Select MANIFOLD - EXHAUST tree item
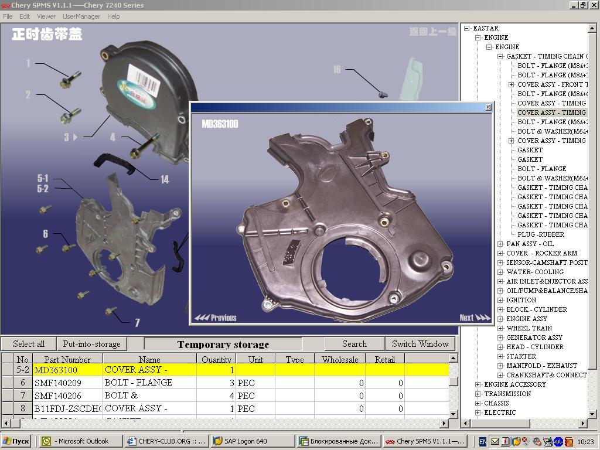The height and width of the screenshot is (450, 600). point(541,366)
